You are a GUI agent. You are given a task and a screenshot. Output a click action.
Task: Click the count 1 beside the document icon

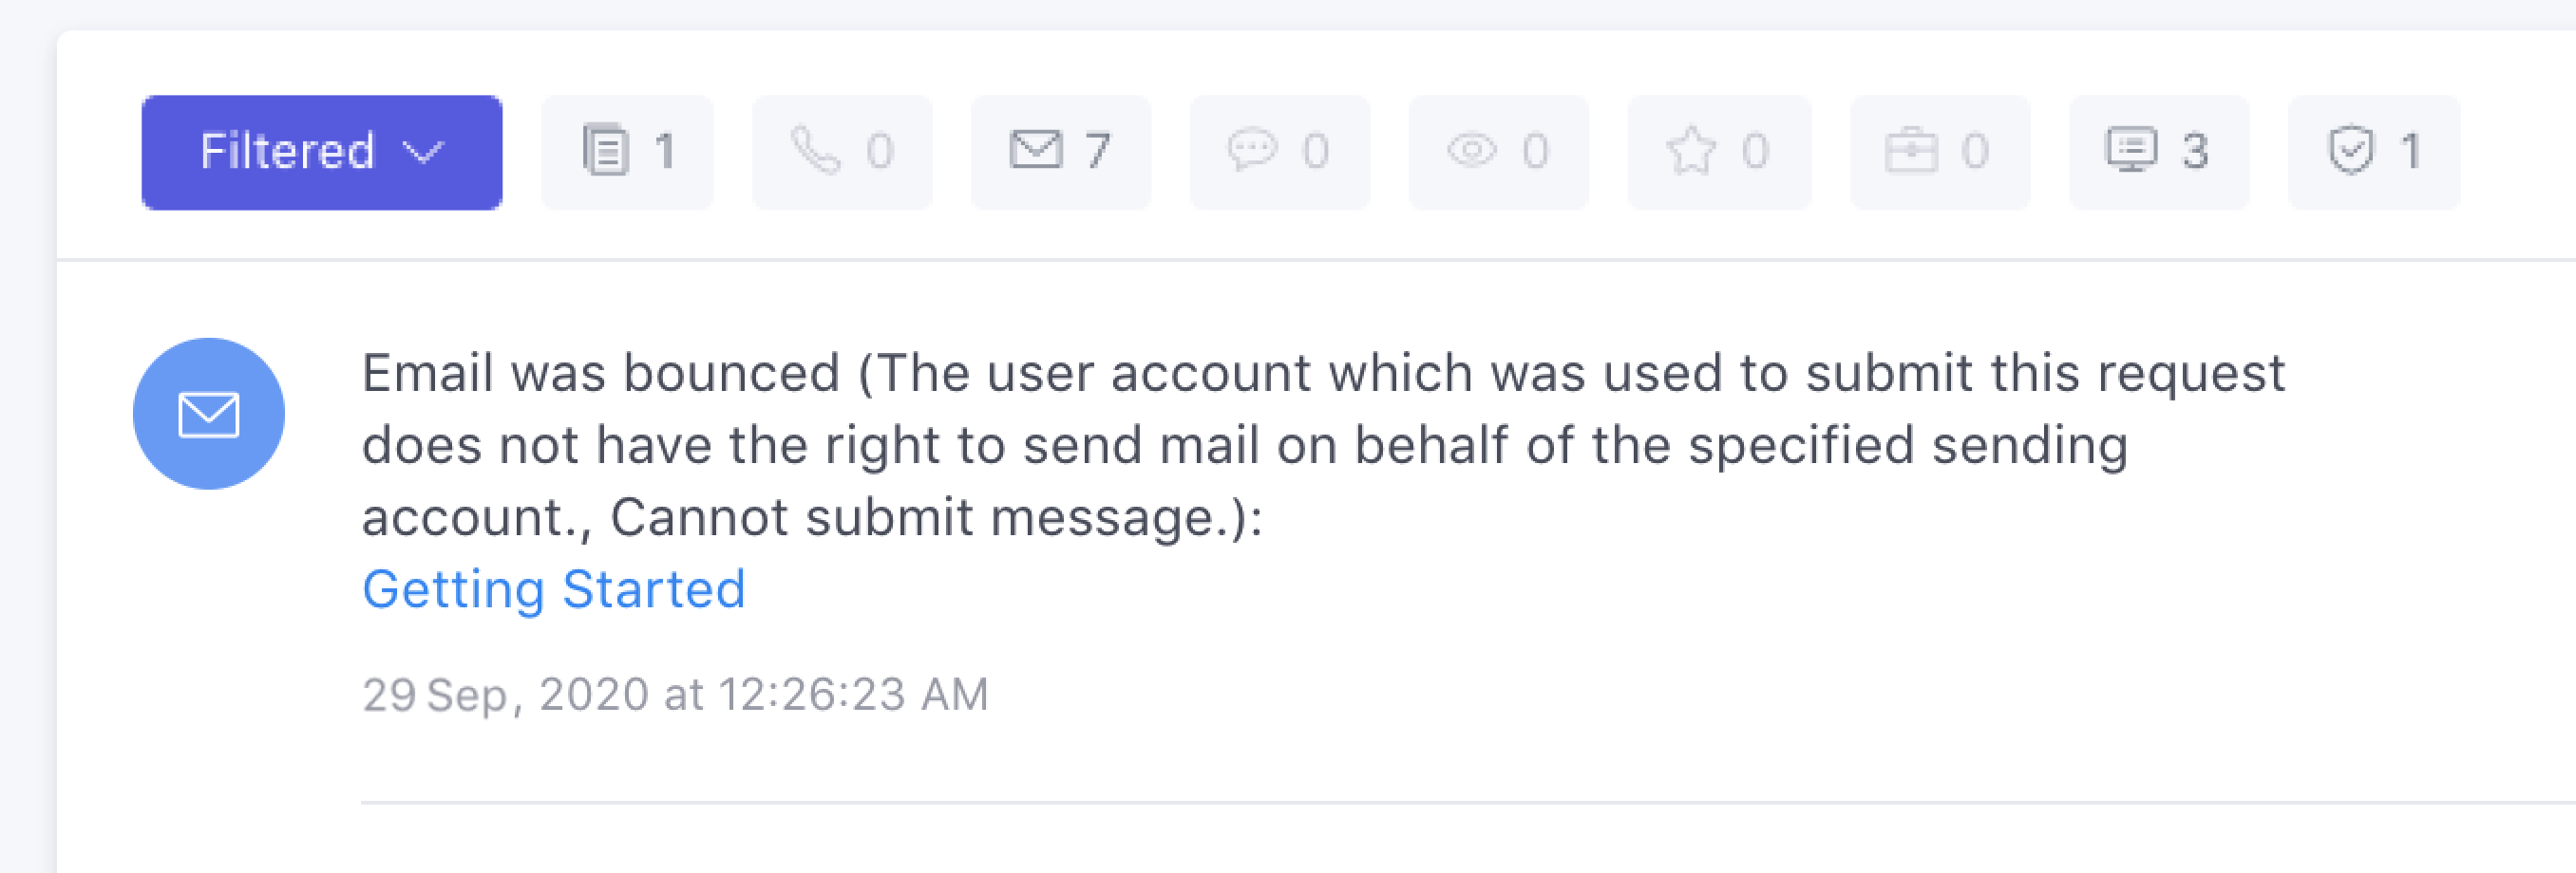point(665,152)
